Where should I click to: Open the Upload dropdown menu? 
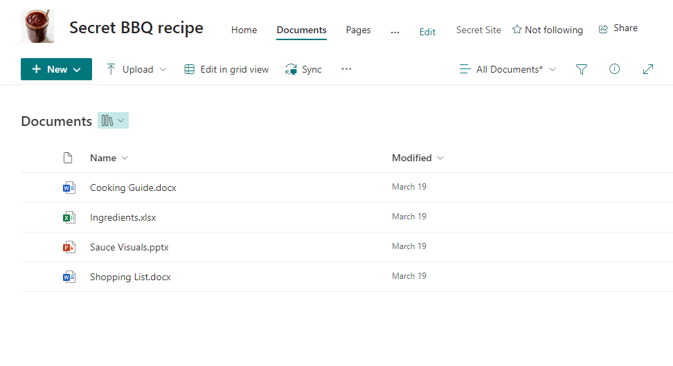click(x=136, y=69)
